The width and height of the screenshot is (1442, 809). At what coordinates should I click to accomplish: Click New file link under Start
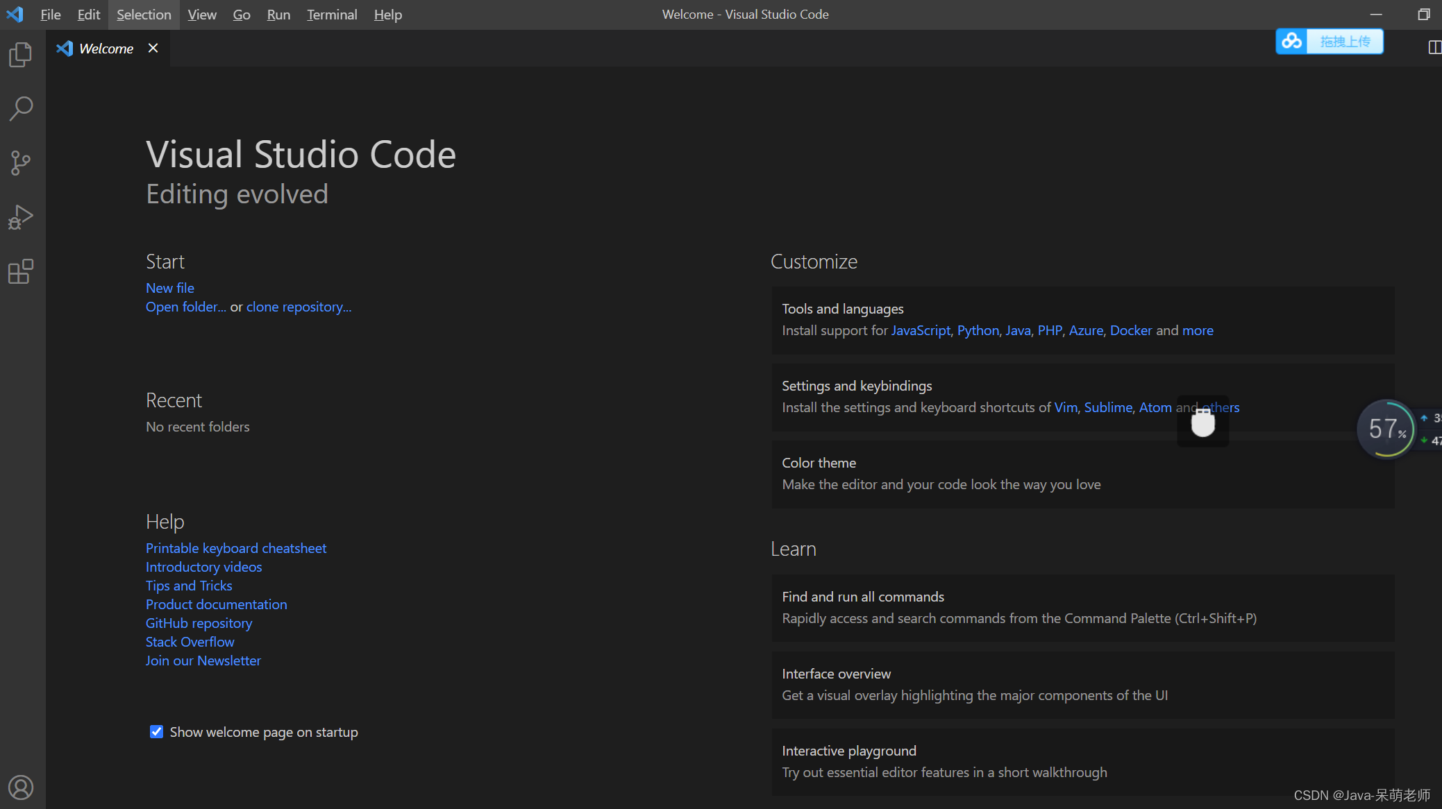(x=169, y=287)
